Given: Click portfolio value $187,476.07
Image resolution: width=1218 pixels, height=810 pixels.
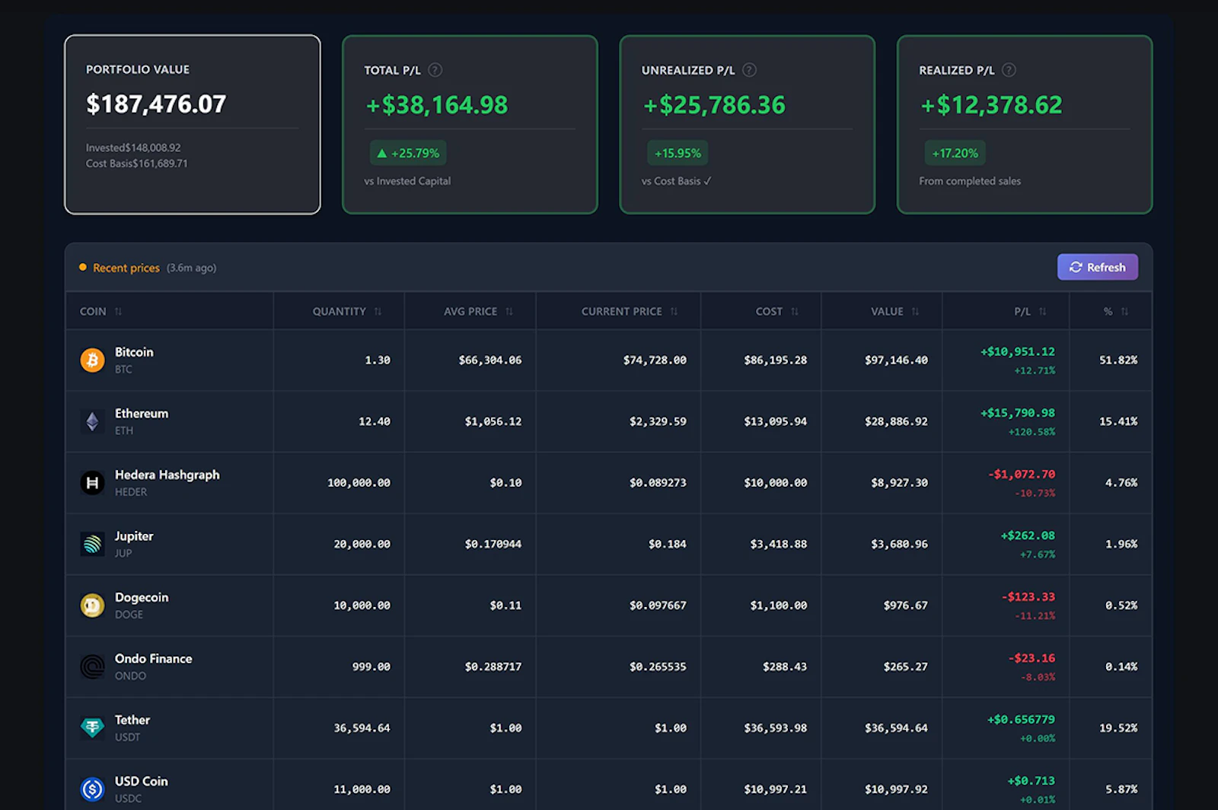Looking at the screenshot, I should coord(156,104).
